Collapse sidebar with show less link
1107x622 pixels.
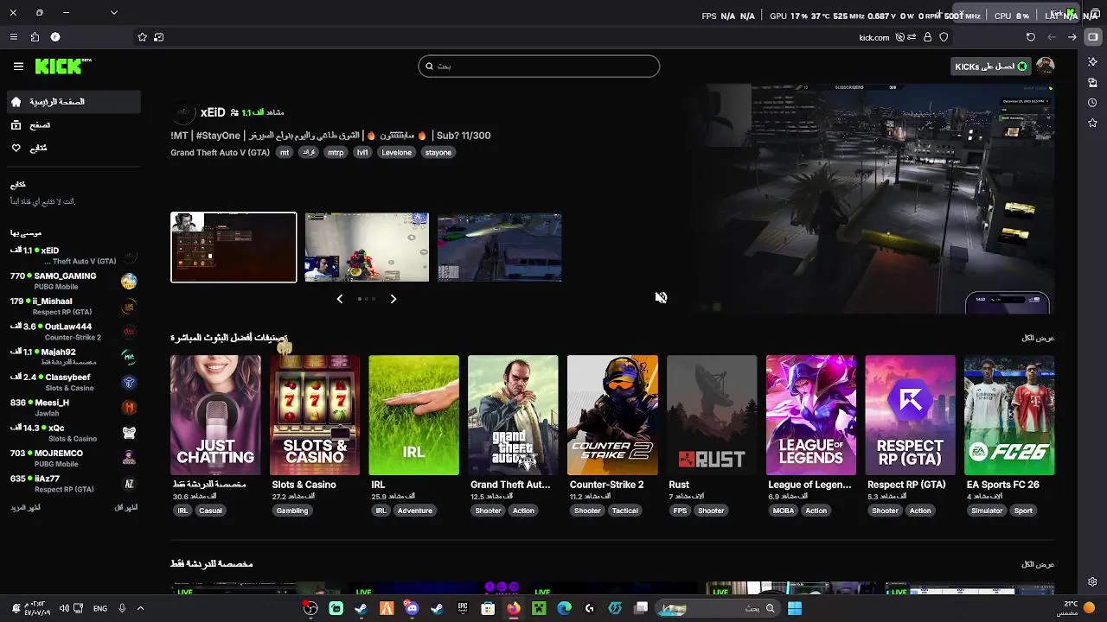coord(126,507)
